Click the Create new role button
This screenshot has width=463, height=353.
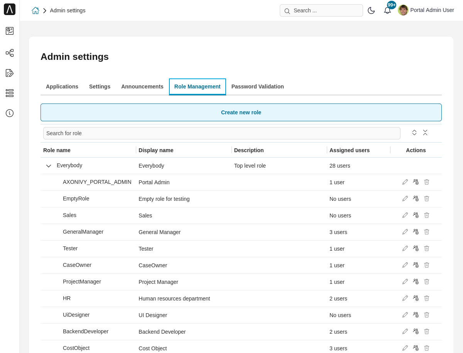[241, 112]
